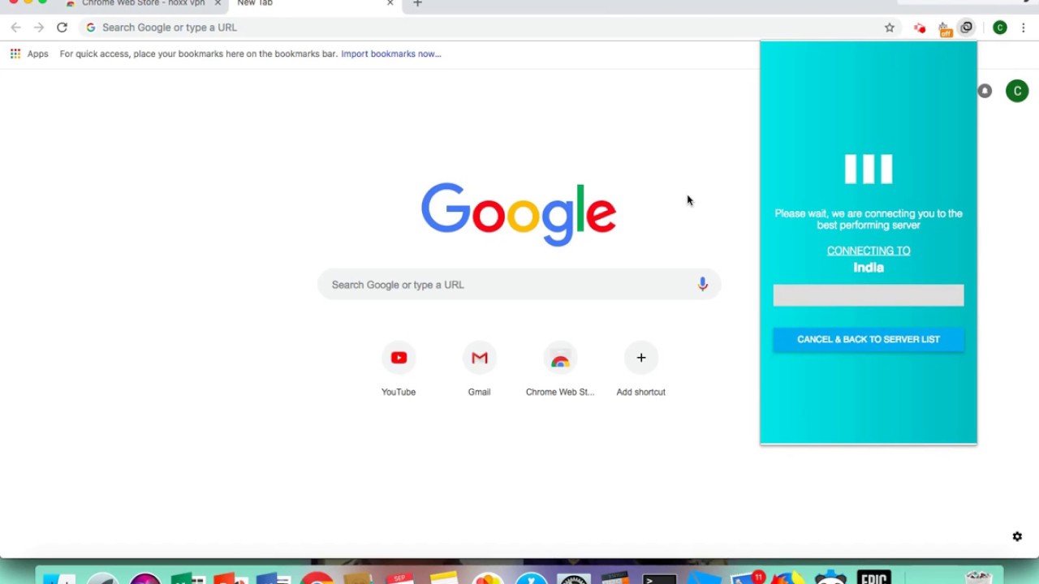Open the Customize gear icon on the page
This screenshot has height=584, width=1039.
(1017, 536)
